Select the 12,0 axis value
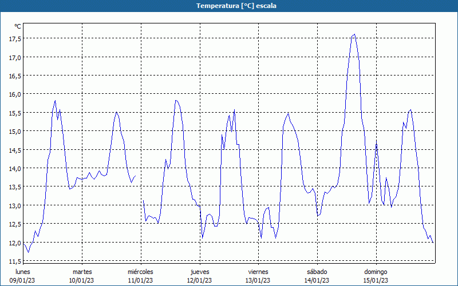 coord(15,243)
